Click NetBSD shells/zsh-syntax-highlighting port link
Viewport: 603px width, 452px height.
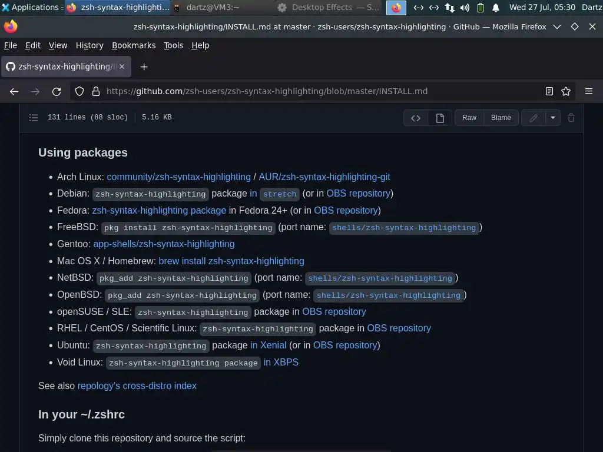click(380, 278)
